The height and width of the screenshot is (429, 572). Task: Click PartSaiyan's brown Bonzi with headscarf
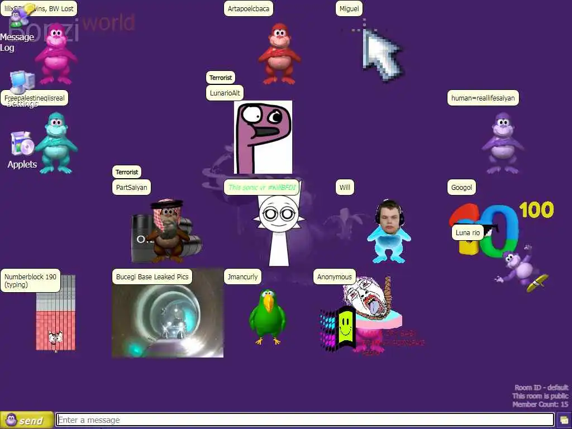pyautogui.click(x=167, y=231)
